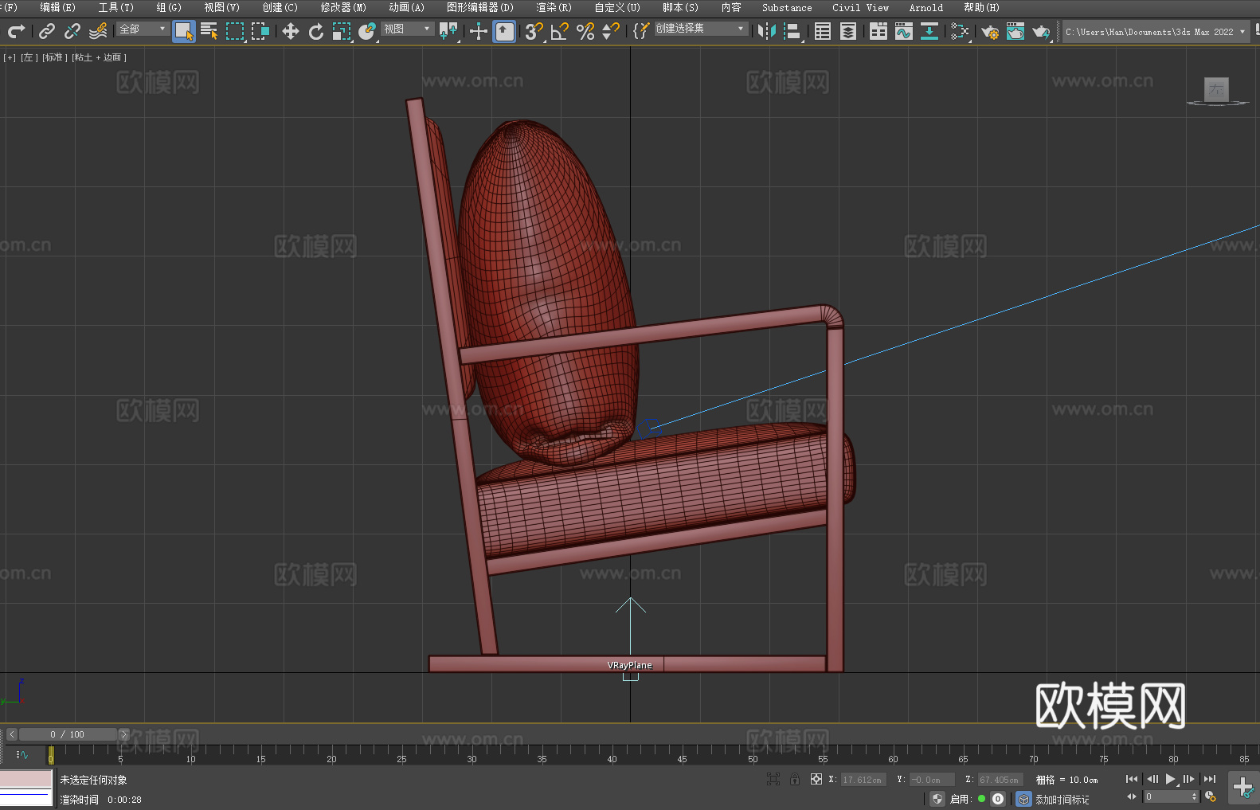This screenshot has height=810, width=1260.
Task: Click the [+] viewport general menu label
Action: tap(10, 57)
